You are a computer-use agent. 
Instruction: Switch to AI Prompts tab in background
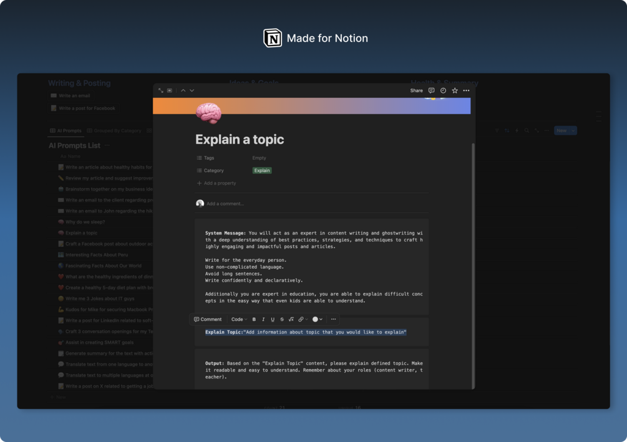(66, 131)
